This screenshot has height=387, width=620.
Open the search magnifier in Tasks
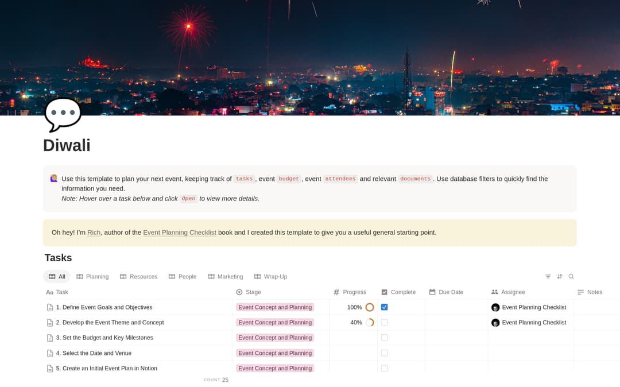coord(571,276)
